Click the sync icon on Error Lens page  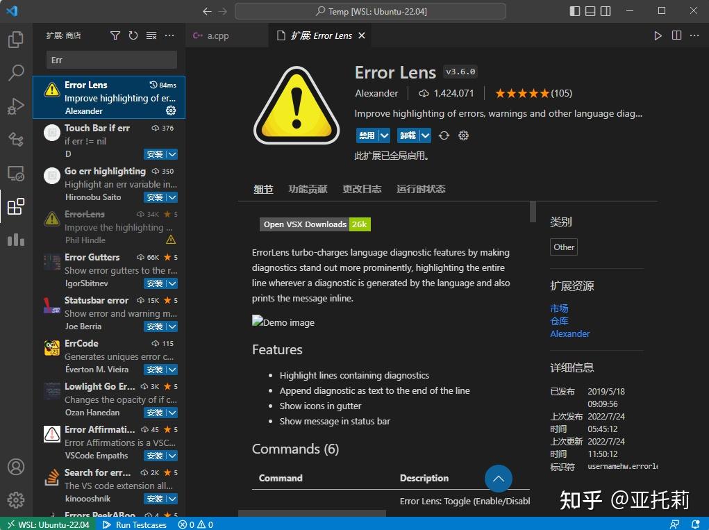tap(444, 135)
